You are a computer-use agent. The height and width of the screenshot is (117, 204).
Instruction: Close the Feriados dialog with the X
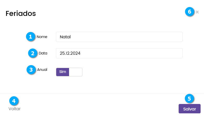coord(197,12)
